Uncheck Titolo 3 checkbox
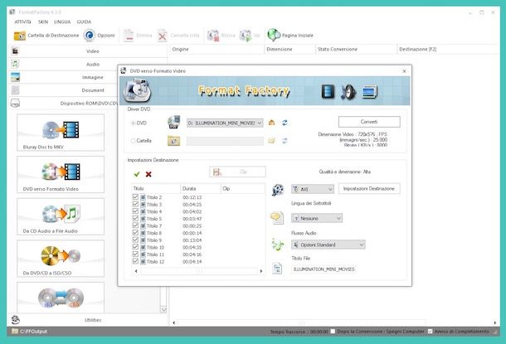The image size is (506, 344). [135, 204]
